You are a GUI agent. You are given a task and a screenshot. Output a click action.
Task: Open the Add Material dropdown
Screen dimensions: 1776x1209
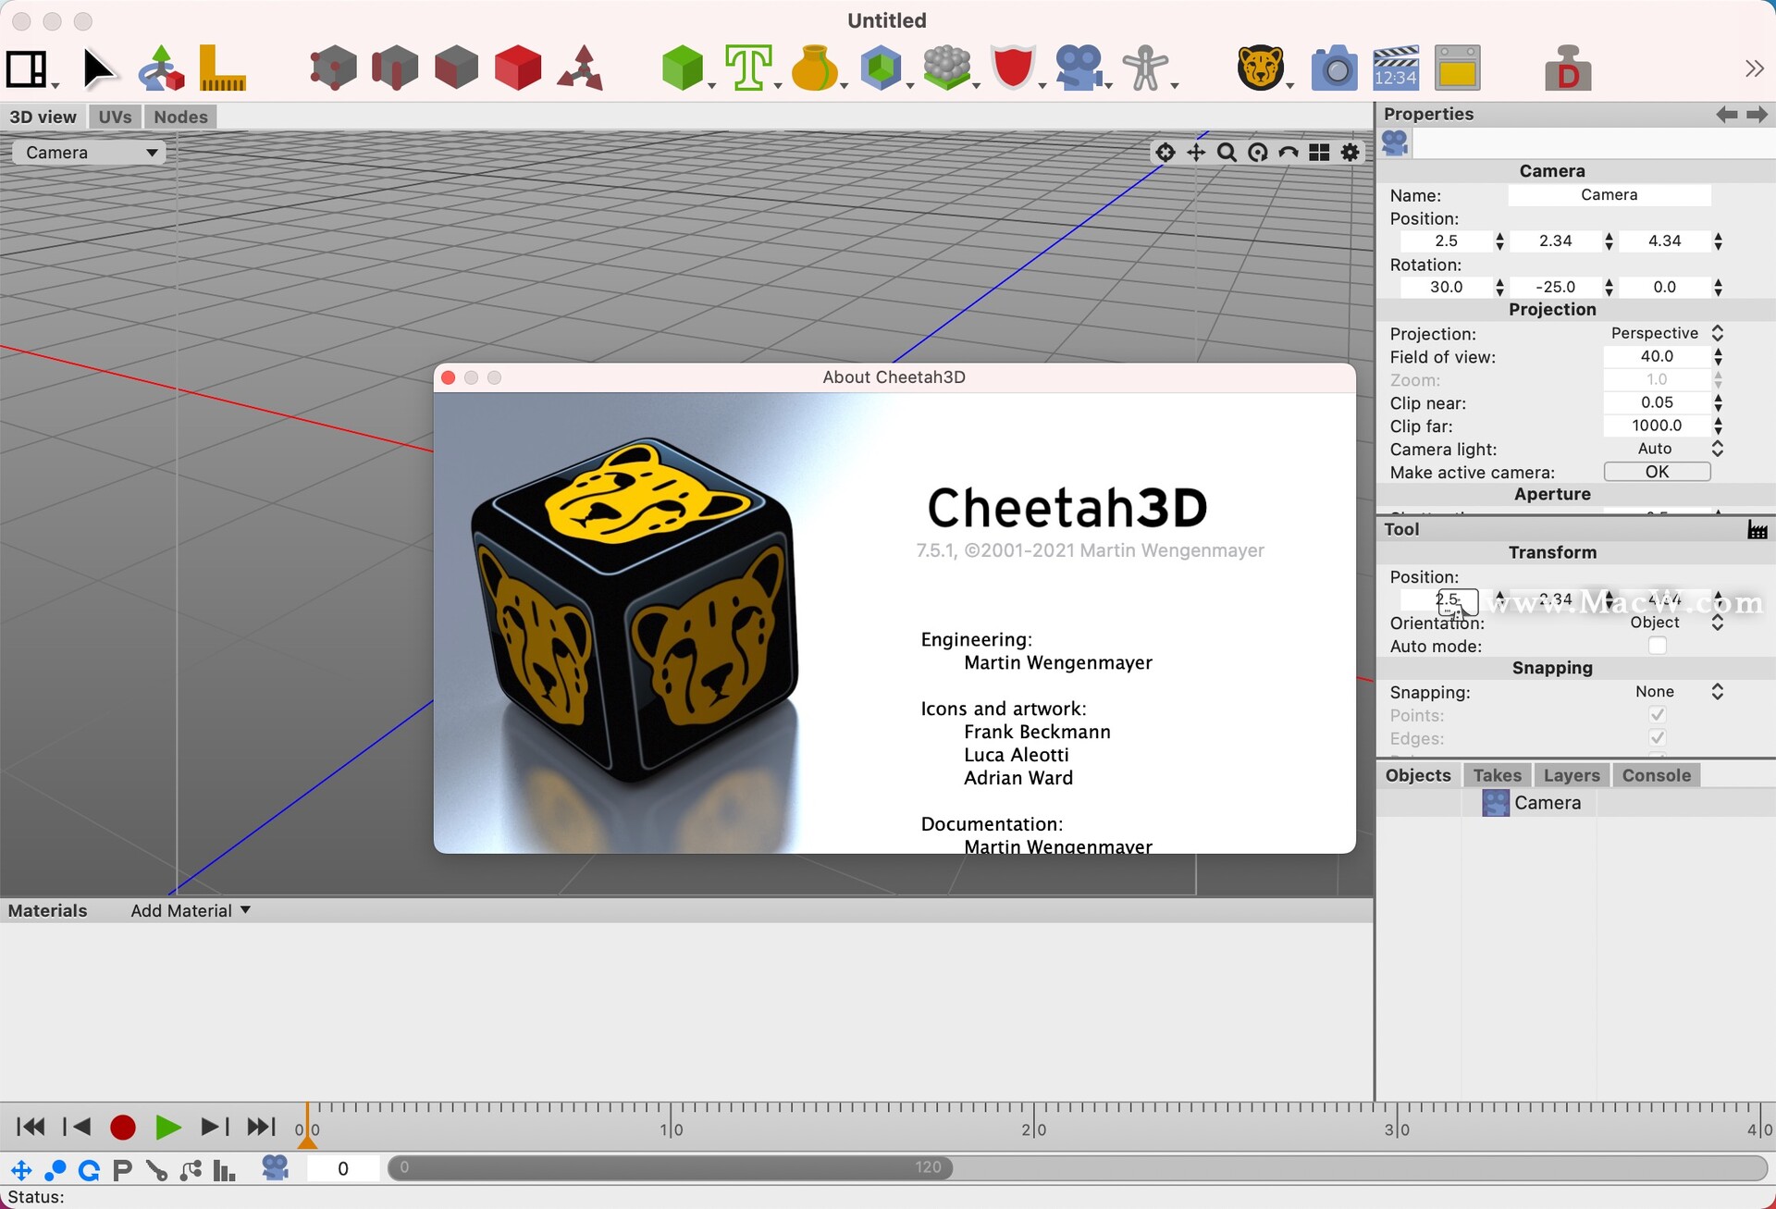(x=191, y=910)
